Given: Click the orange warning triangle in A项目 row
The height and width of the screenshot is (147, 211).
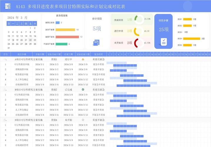Looking at the screenshot, I should 83,59.
